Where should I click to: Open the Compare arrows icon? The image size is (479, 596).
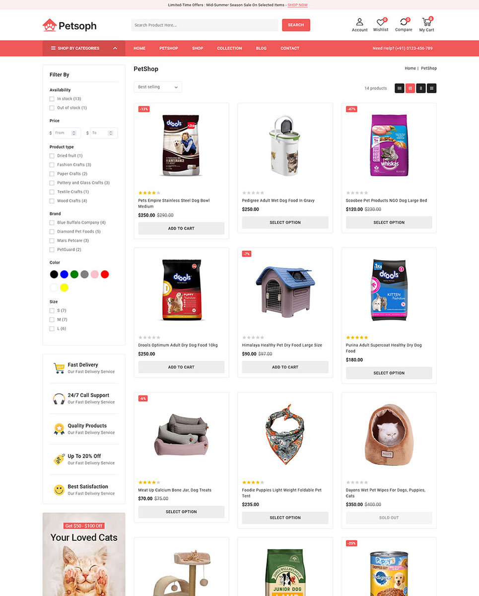[x=404, y=22]
